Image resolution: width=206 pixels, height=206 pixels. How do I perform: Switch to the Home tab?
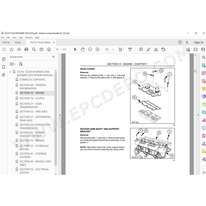pos(6,42)
